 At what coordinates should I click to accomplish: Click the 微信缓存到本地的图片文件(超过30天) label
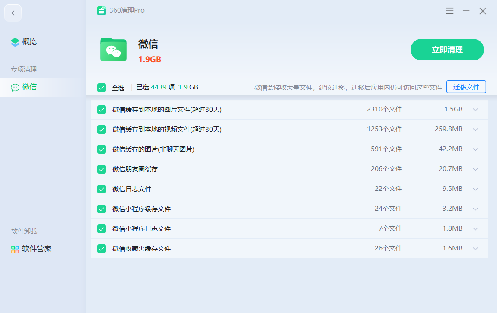pos(167,110)
